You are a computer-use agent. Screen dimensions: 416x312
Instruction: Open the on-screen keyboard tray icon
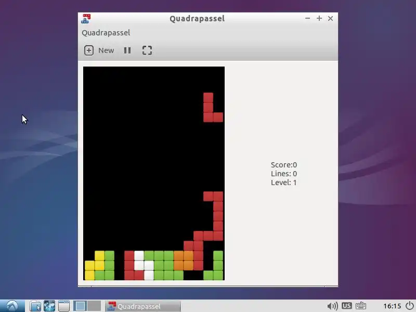361,306
